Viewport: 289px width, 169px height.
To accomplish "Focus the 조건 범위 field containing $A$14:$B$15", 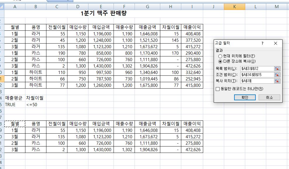I will tap(257, 75).
